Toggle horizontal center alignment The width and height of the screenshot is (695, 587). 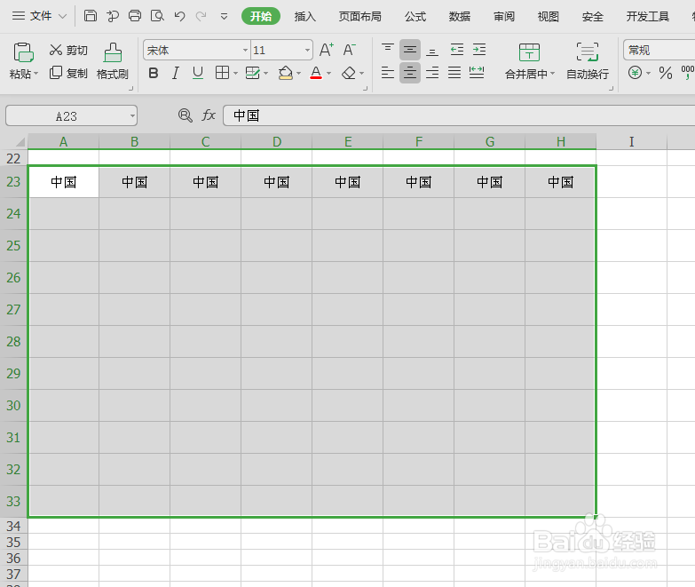[x=410, y=72]
